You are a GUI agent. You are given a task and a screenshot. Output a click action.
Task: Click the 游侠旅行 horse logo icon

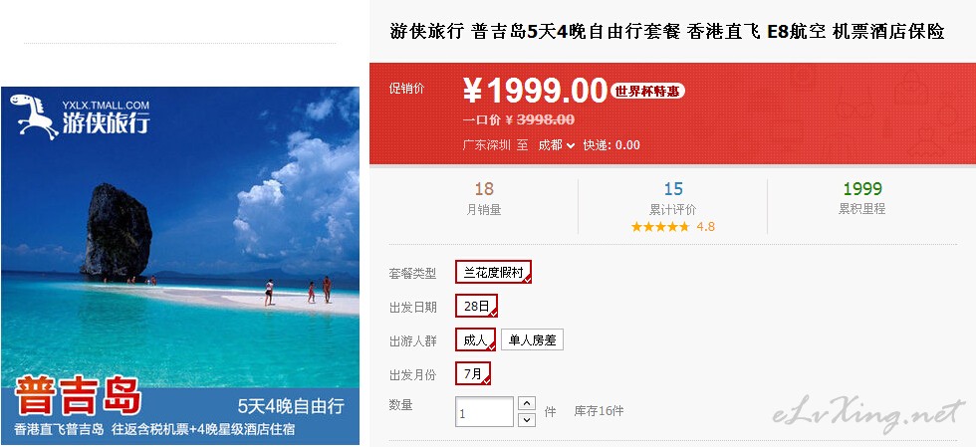(34, 115)
